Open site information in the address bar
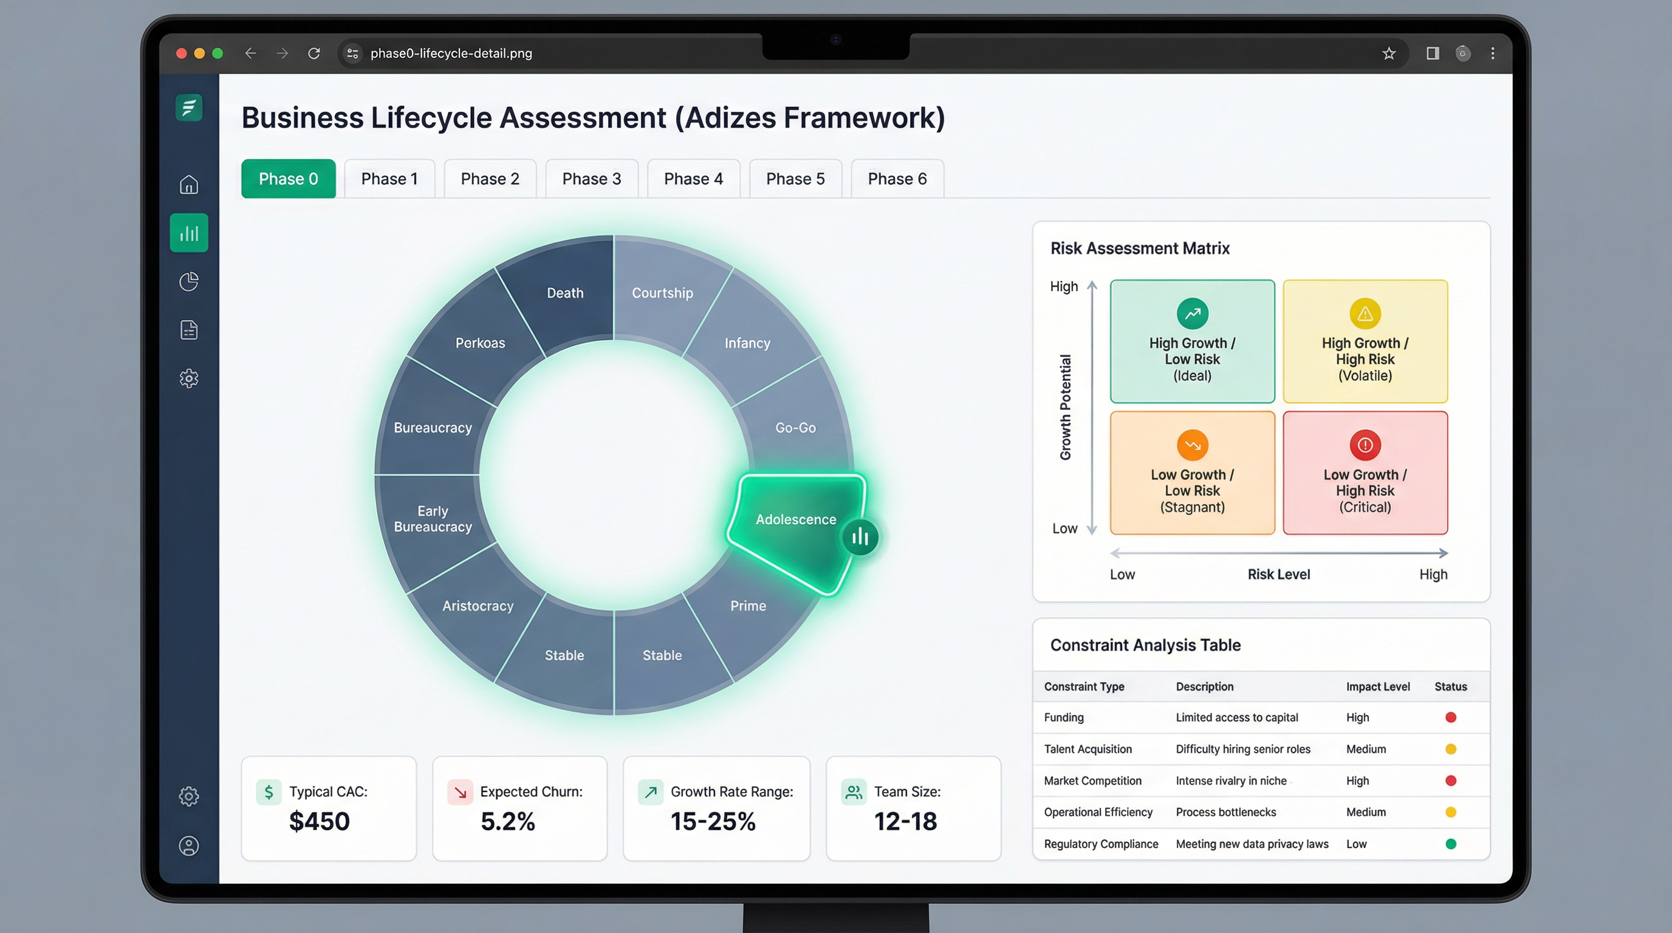The image size is (1672, 933). (x=352, y=53)
